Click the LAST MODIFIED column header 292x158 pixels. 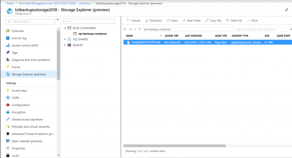pos(193,36)
